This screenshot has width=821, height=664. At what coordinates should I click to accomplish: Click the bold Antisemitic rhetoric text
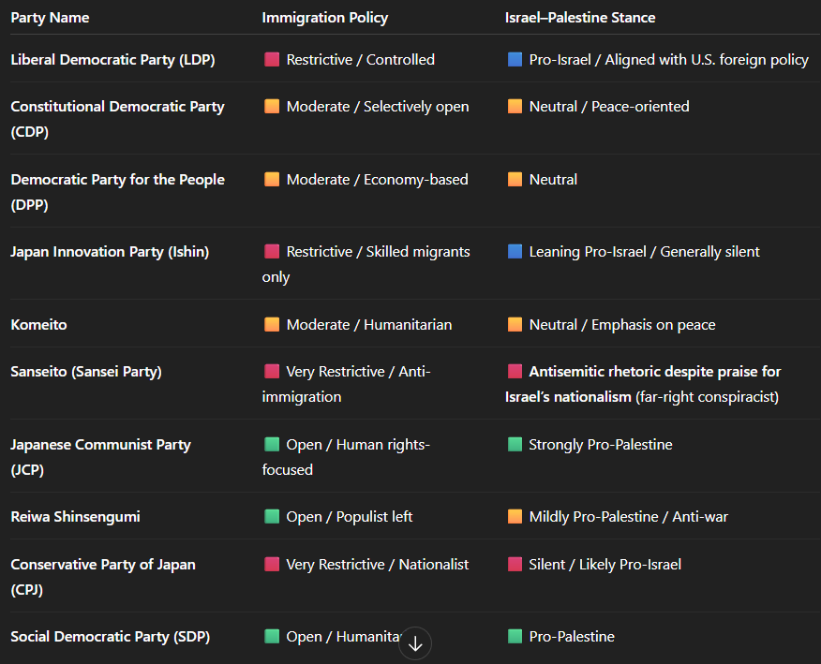[x=643, y=384]
